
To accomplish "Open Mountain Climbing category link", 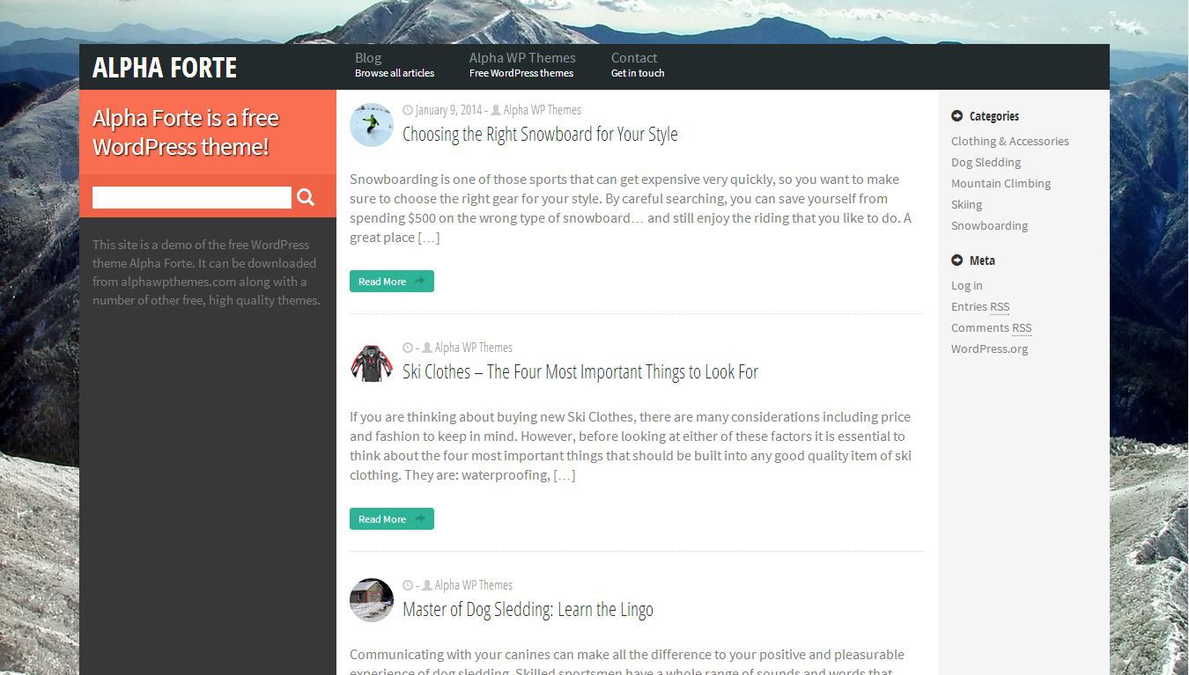I will (1001, 183).
